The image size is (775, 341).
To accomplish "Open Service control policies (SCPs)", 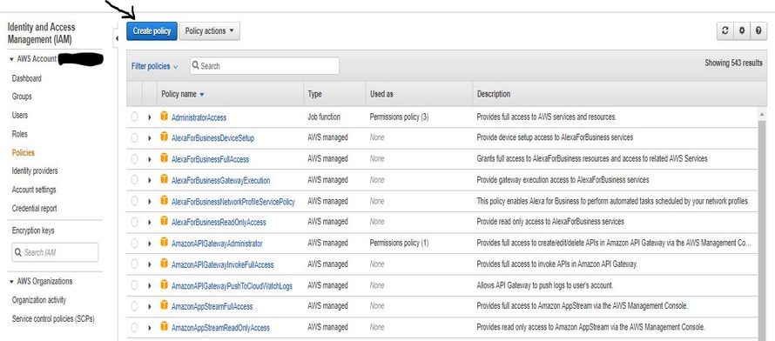I will [x=53, y=318].
